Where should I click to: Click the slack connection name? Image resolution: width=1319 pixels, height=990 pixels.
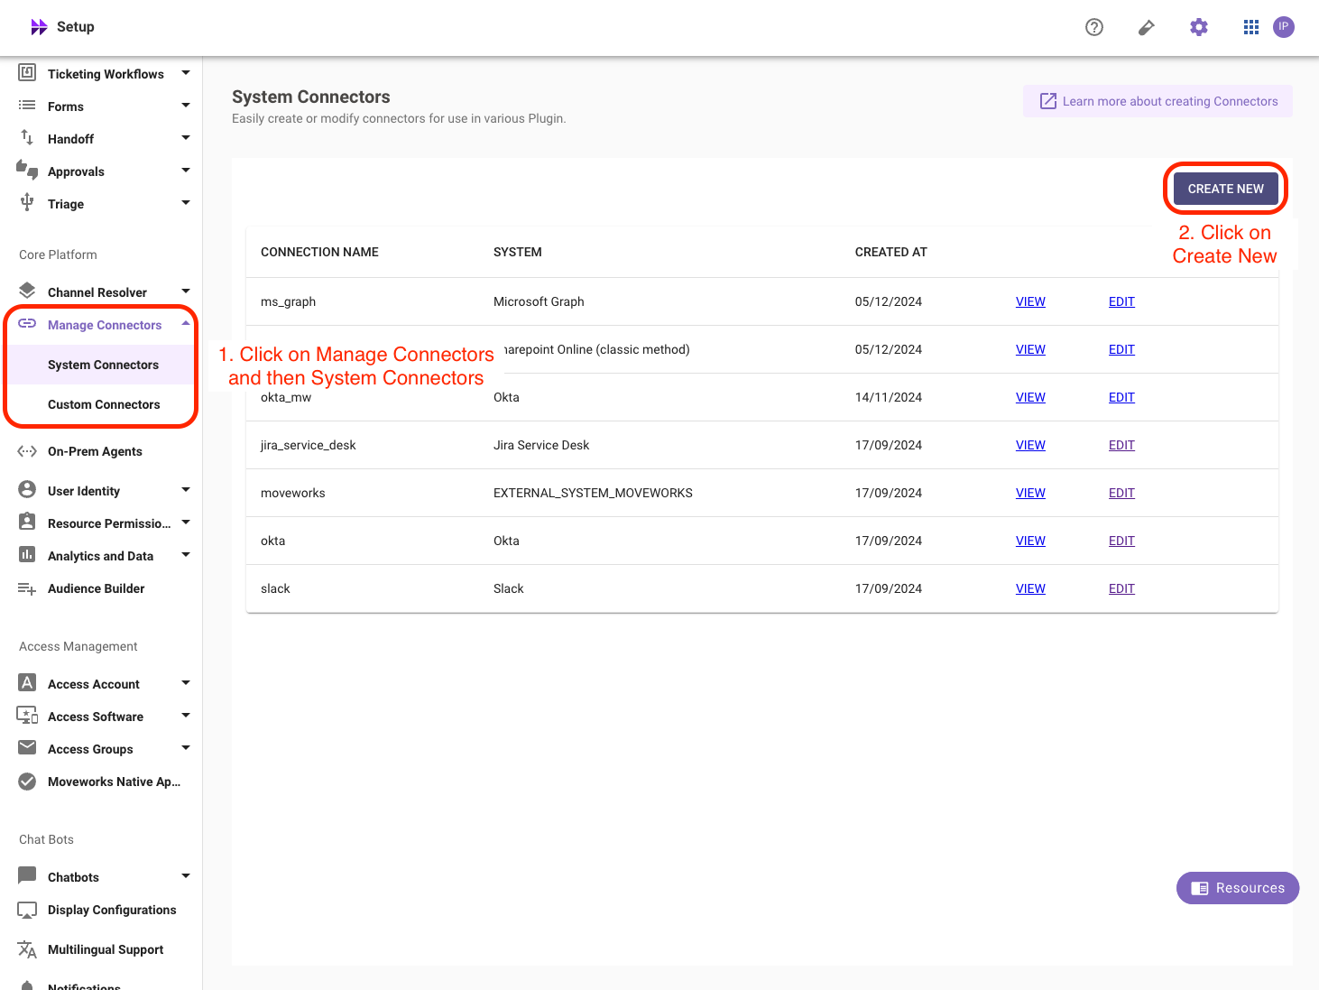pyautogui.click(x=275, y=588)
